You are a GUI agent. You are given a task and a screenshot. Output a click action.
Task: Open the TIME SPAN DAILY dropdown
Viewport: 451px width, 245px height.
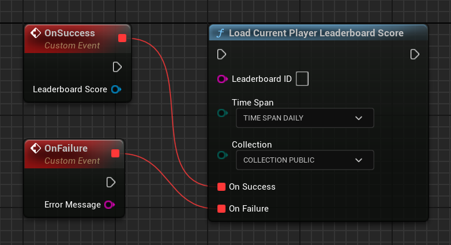305,118
